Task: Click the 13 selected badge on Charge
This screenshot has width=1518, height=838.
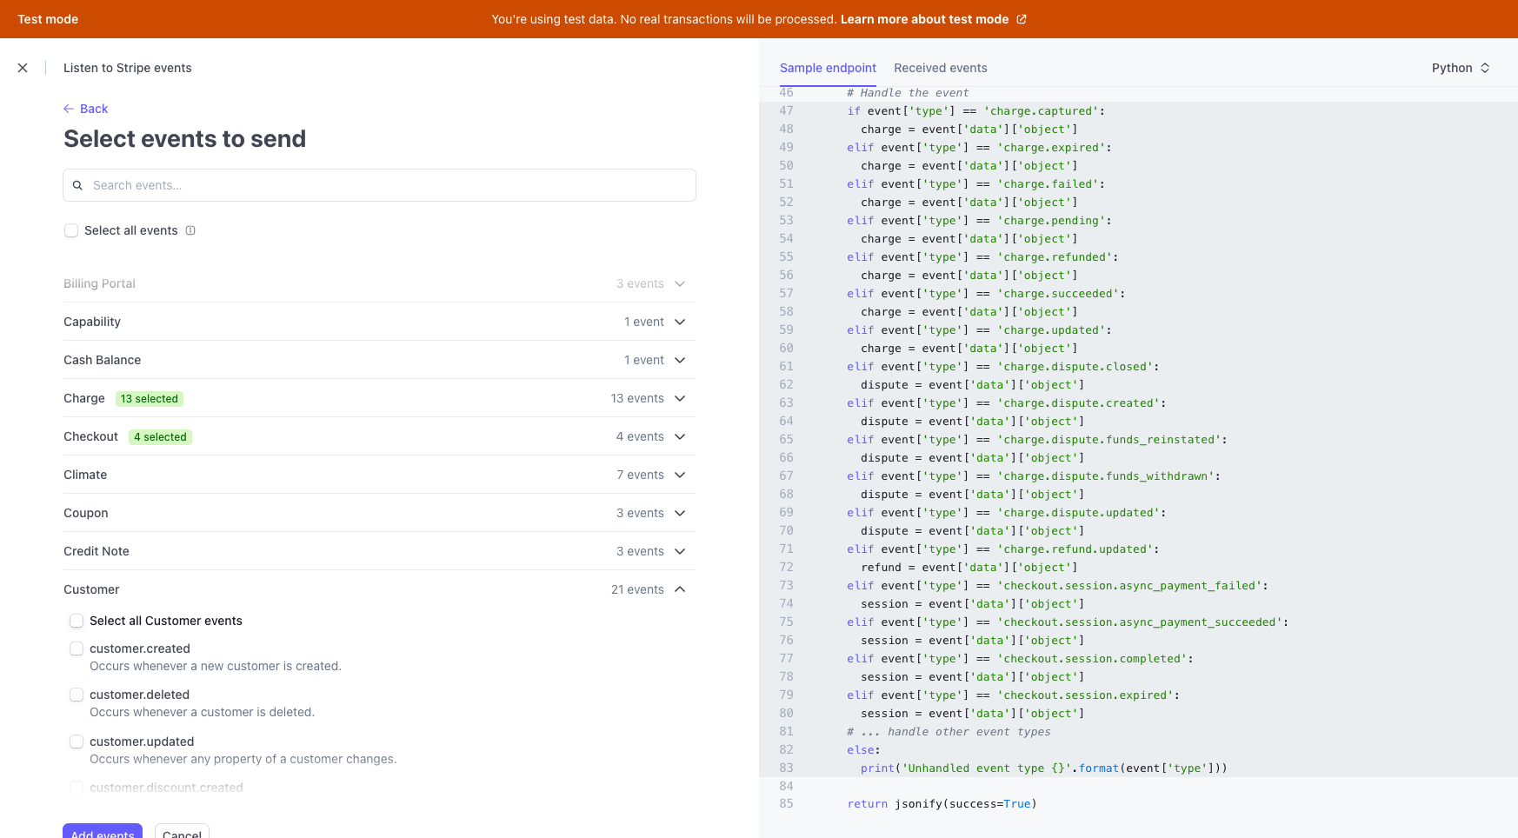Action: (x=150, y=399)
